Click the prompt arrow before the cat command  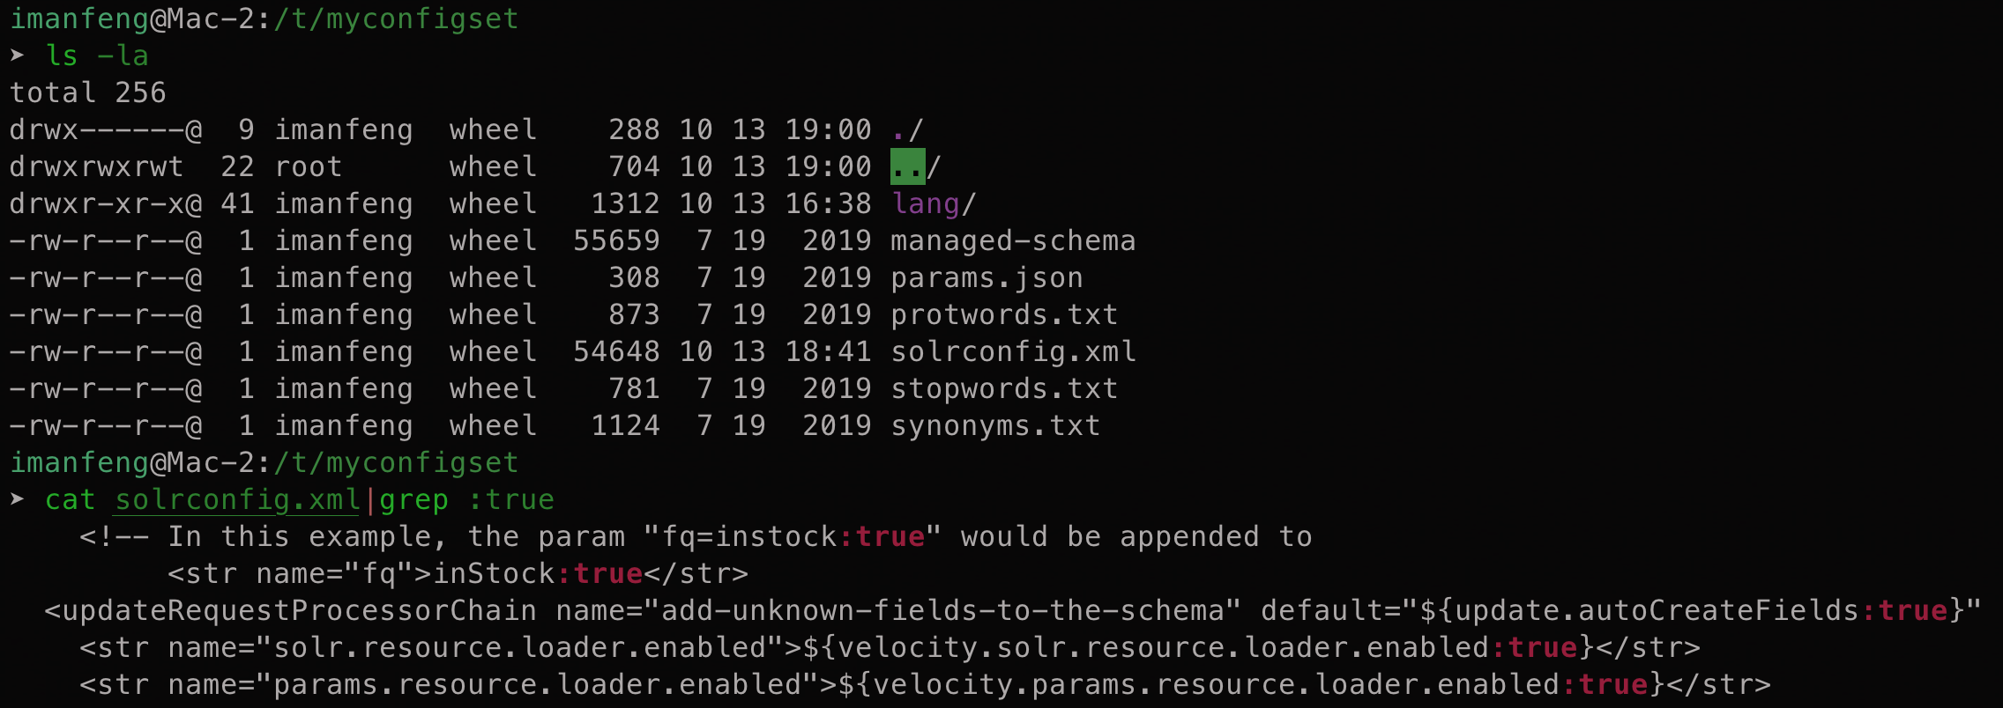click(17, 499)
